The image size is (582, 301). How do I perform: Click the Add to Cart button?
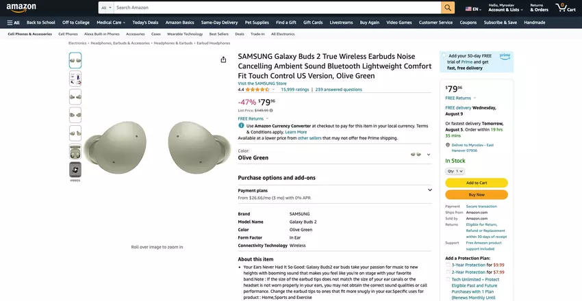477,183
